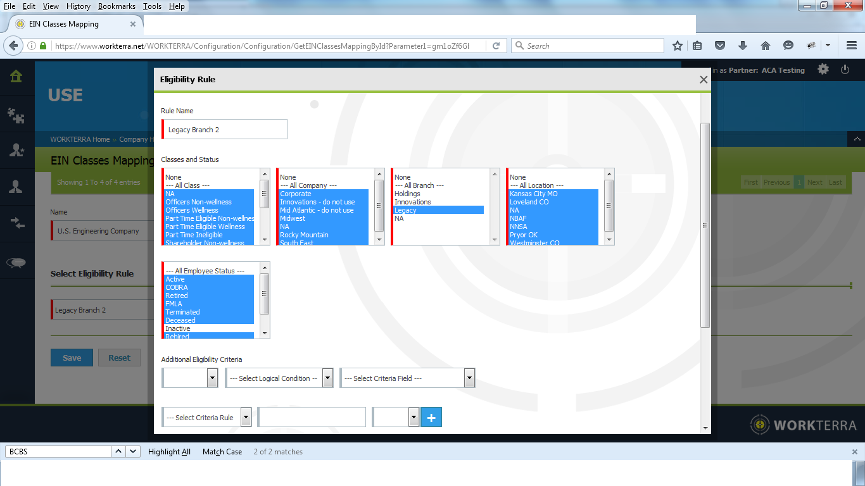
Task: Click the blue plus add criteria button
Action: (431, 418)
